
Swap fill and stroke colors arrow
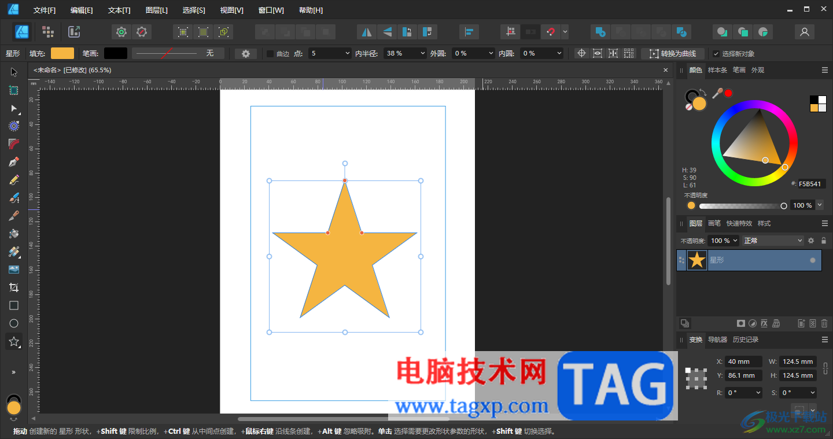(703, 92)
